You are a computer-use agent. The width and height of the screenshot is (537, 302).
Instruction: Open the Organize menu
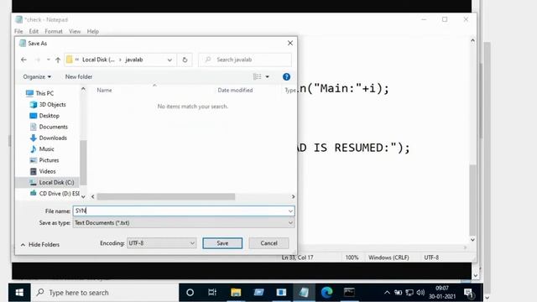(x=37, y=76)
